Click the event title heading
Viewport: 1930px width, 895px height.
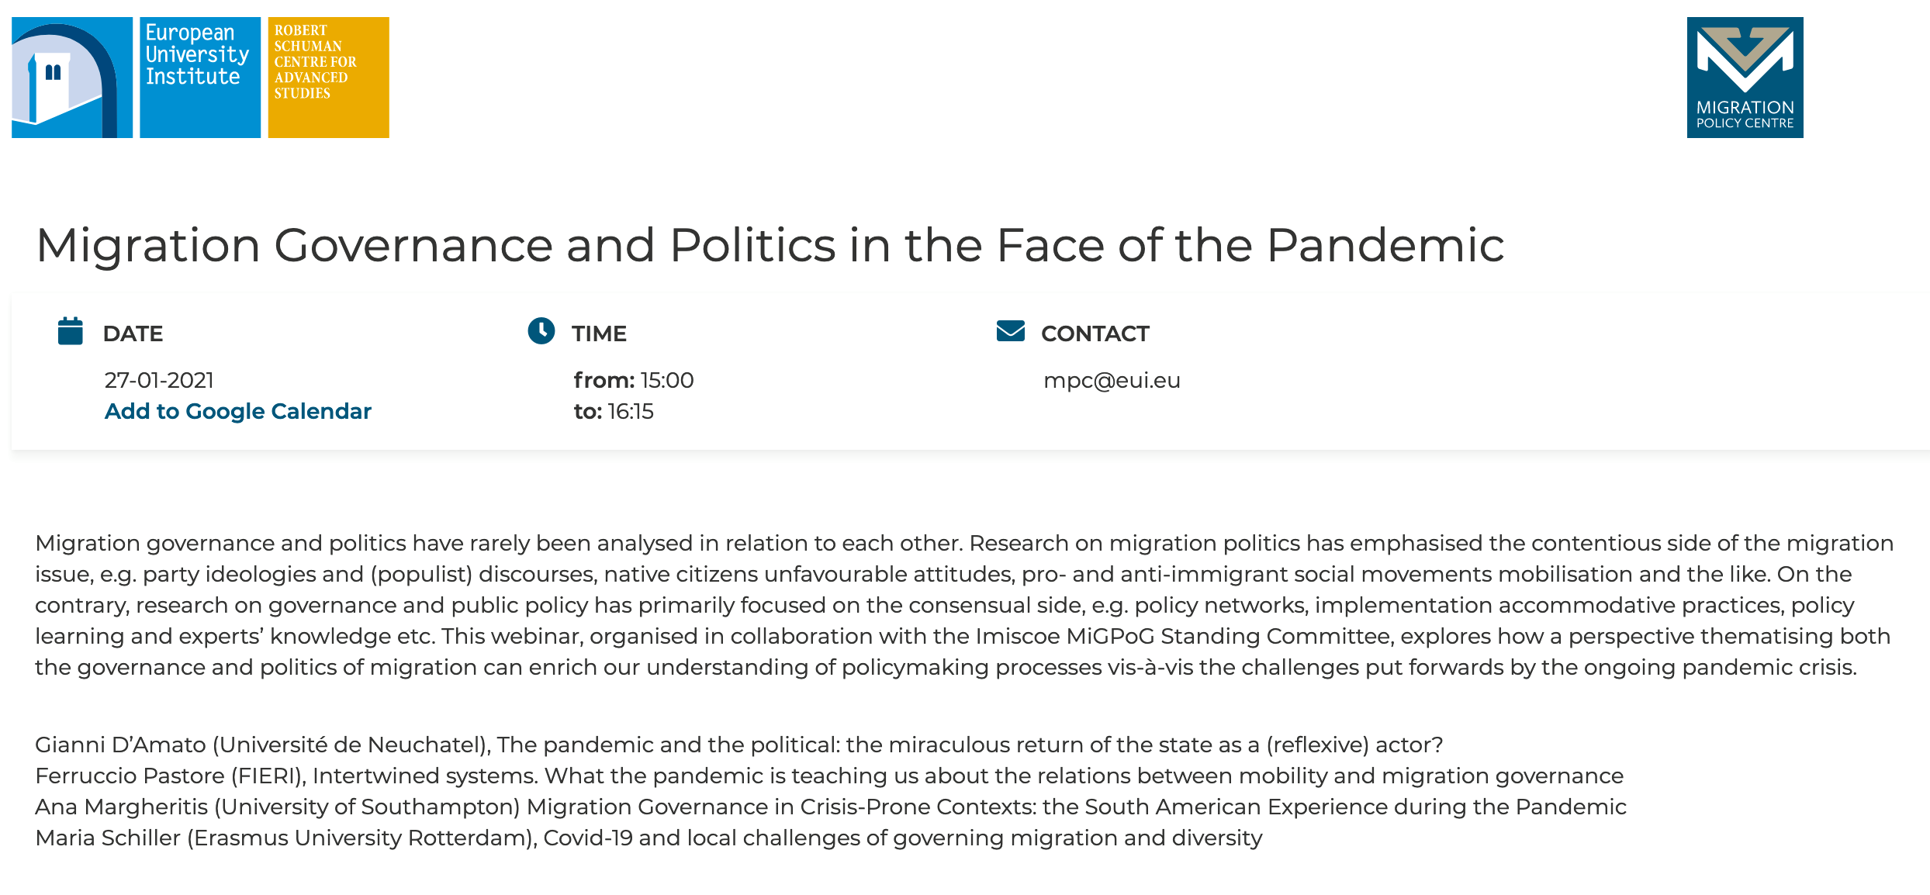(x=770, y=245)
